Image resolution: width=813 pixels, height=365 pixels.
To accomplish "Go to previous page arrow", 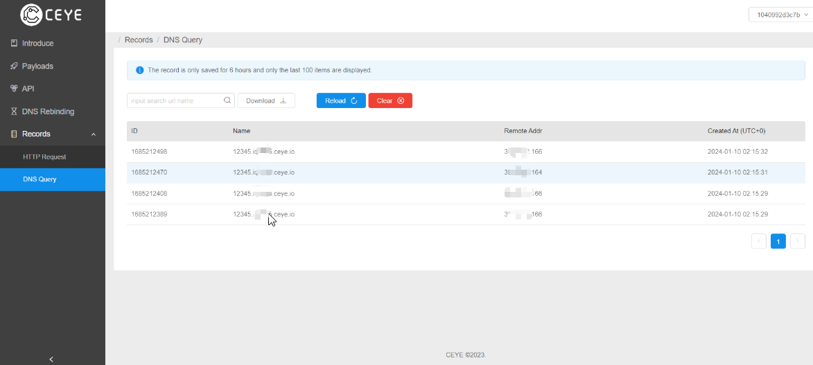I will (758, 241).
